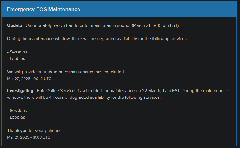
Task: Click the '22 March, 1 am EST' text
Action: point(161,91)
